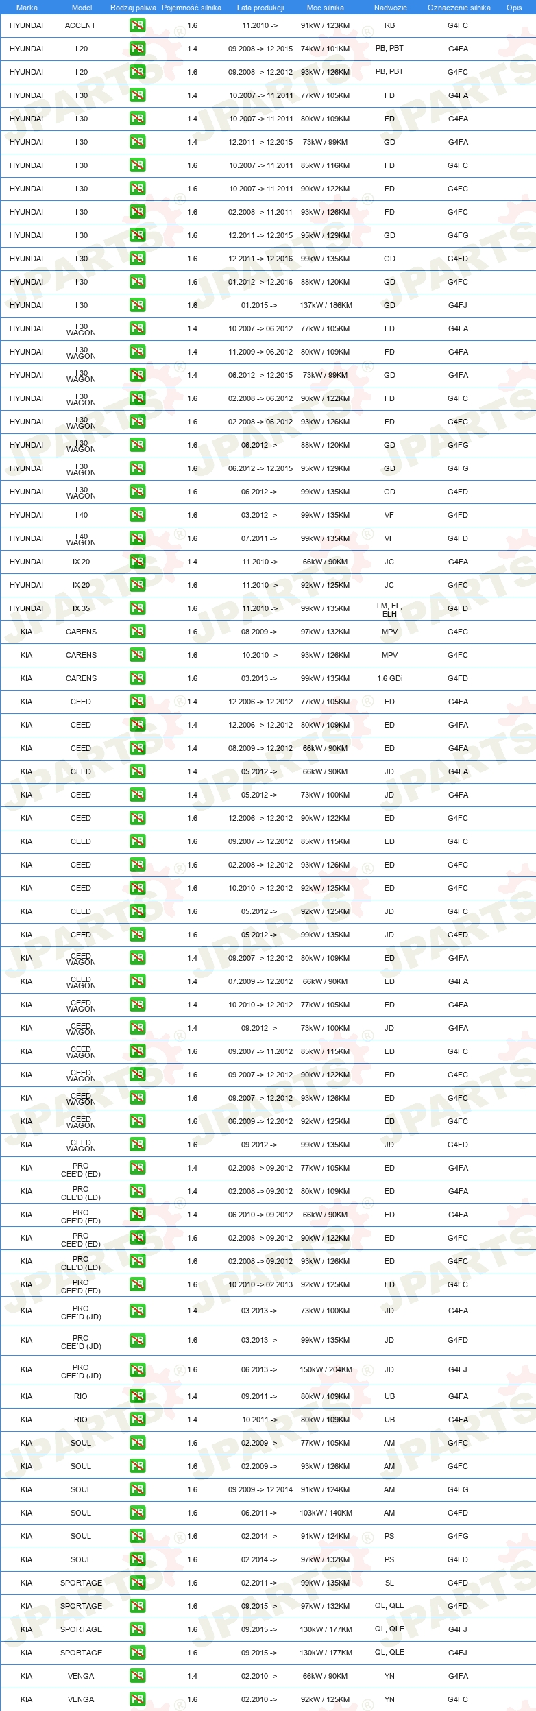Click the petrol icon for Hyundai I 20 93kW
This screenshot has width=536, height=1711.
point(137,72)
